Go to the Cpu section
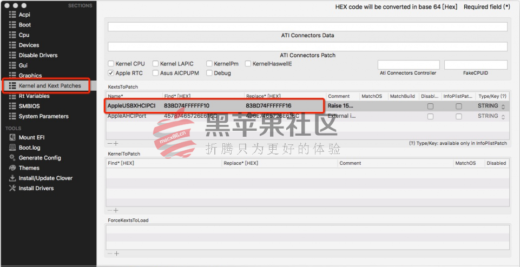Screen dimensions: 520x267 pyautogui.click(x=24, y=35)
